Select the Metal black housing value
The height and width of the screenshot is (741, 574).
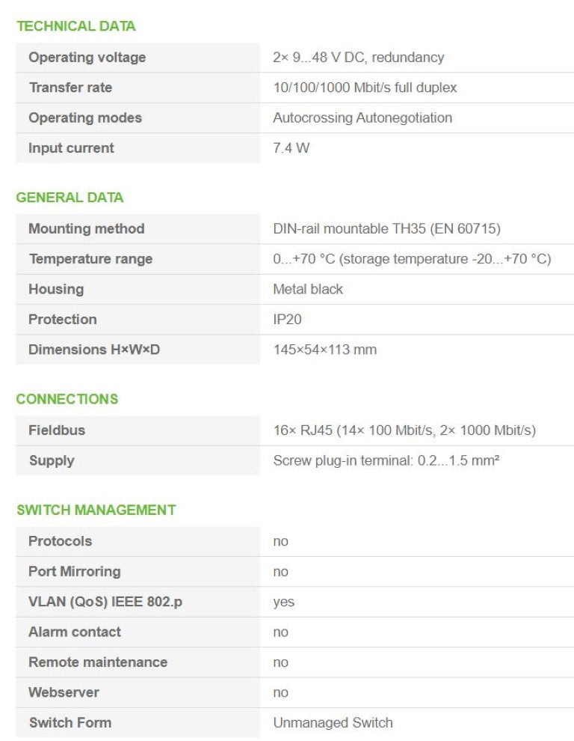click(307, 289)
